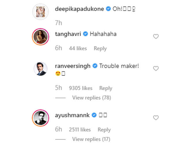This screenshot has width=196, height=147.
Task: Open the deepikapadukone username link
Action: (x=80, y=9)
